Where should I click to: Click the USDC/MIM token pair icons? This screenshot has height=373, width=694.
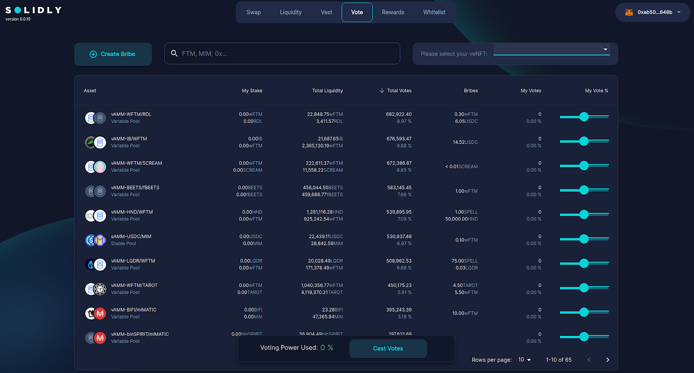(x=95, y=240)
